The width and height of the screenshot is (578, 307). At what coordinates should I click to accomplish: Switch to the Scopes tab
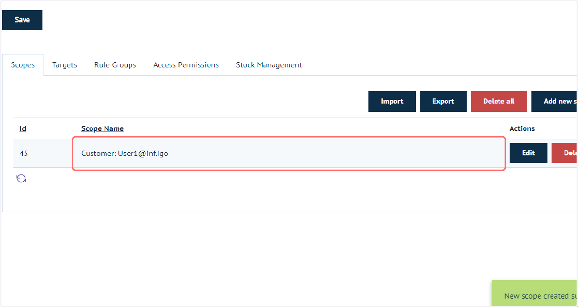(23, 65)
